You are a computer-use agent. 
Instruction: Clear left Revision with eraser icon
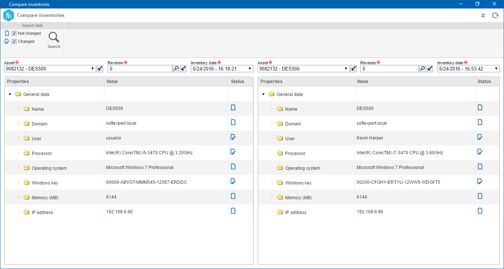183,69
